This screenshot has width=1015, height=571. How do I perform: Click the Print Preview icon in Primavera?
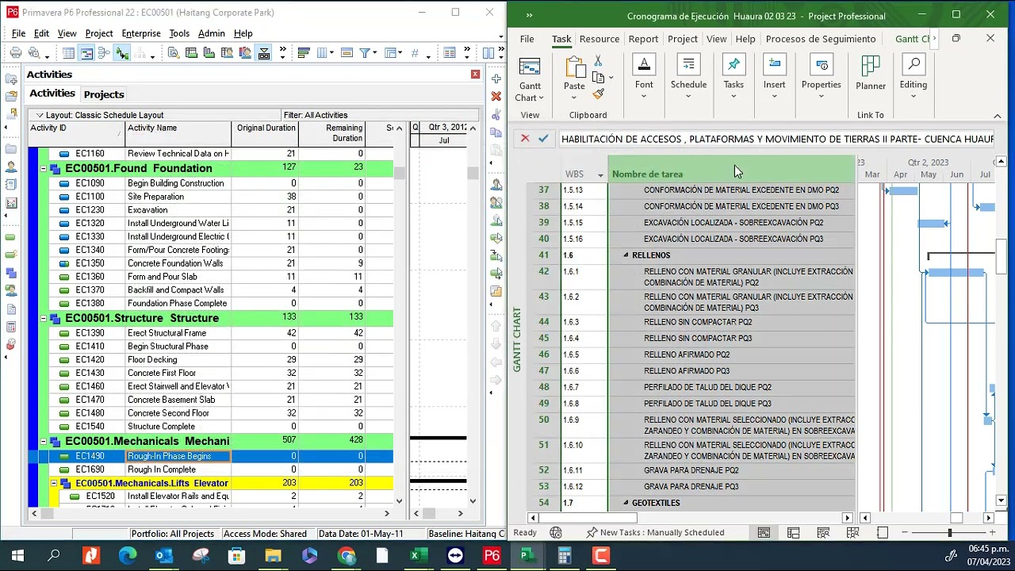point(33,53)
